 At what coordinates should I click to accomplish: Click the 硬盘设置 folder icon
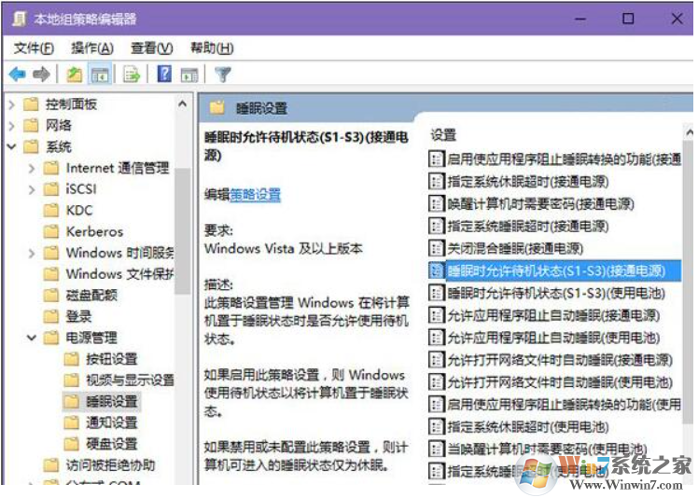(x=71, y=444)
